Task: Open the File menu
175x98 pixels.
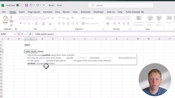Action: (x=4, y=12)
